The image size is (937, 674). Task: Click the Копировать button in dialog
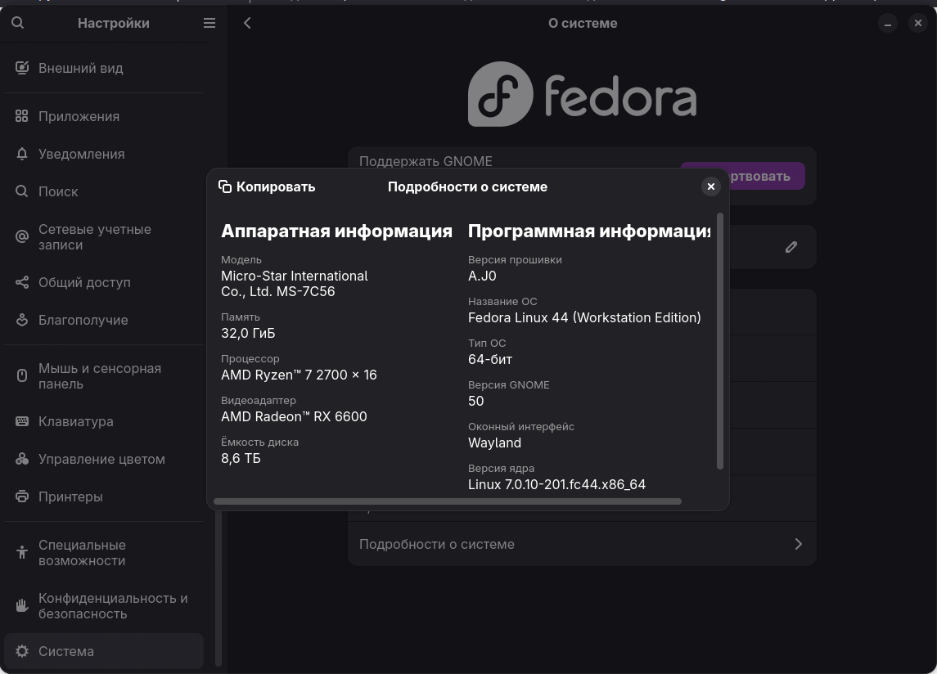click(267, 186)
